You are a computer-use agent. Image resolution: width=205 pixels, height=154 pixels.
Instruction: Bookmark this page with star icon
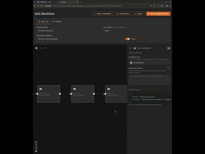coord(154,6)
